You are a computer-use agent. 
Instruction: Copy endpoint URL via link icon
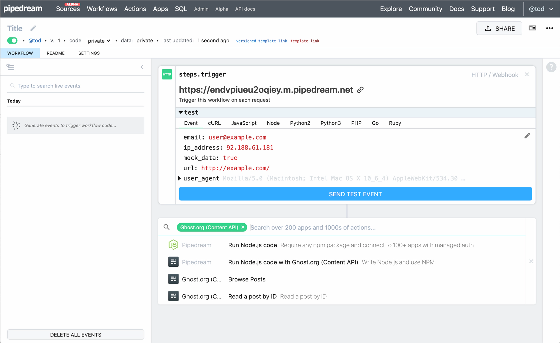(x=360, y=90)
